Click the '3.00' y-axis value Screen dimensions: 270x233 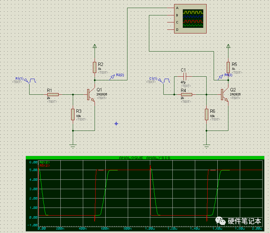(x=33, y=189)
